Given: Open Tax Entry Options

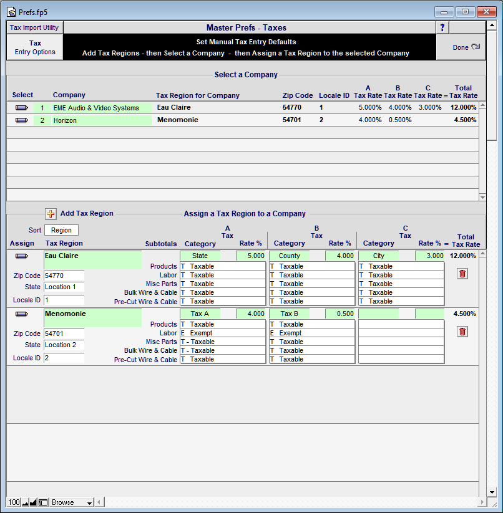Looking at the screenshot, I should pyautogui.click(x=35, y=47).
